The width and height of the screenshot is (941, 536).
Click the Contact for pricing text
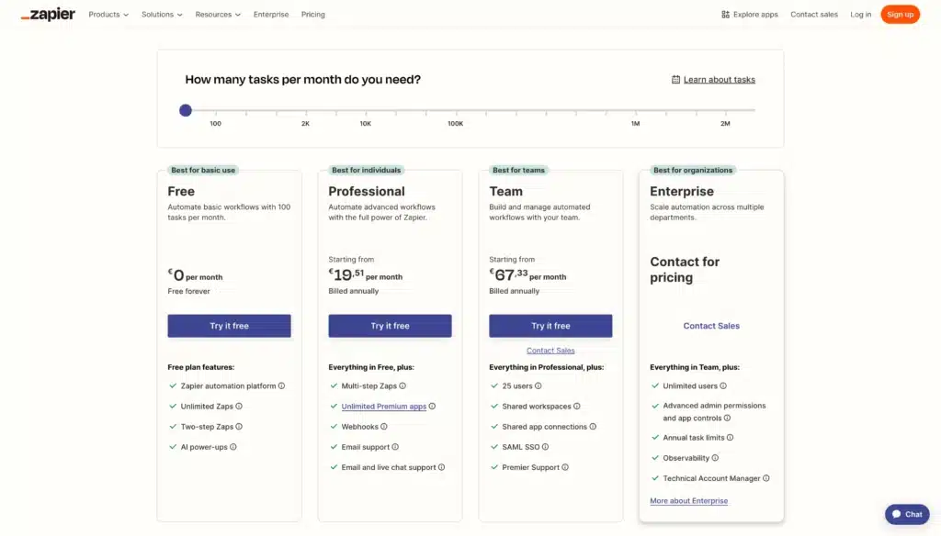point(685,270)
